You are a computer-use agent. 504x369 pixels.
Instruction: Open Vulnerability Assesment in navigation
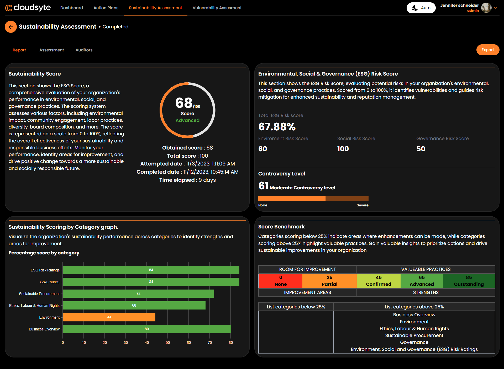[217, 8]
